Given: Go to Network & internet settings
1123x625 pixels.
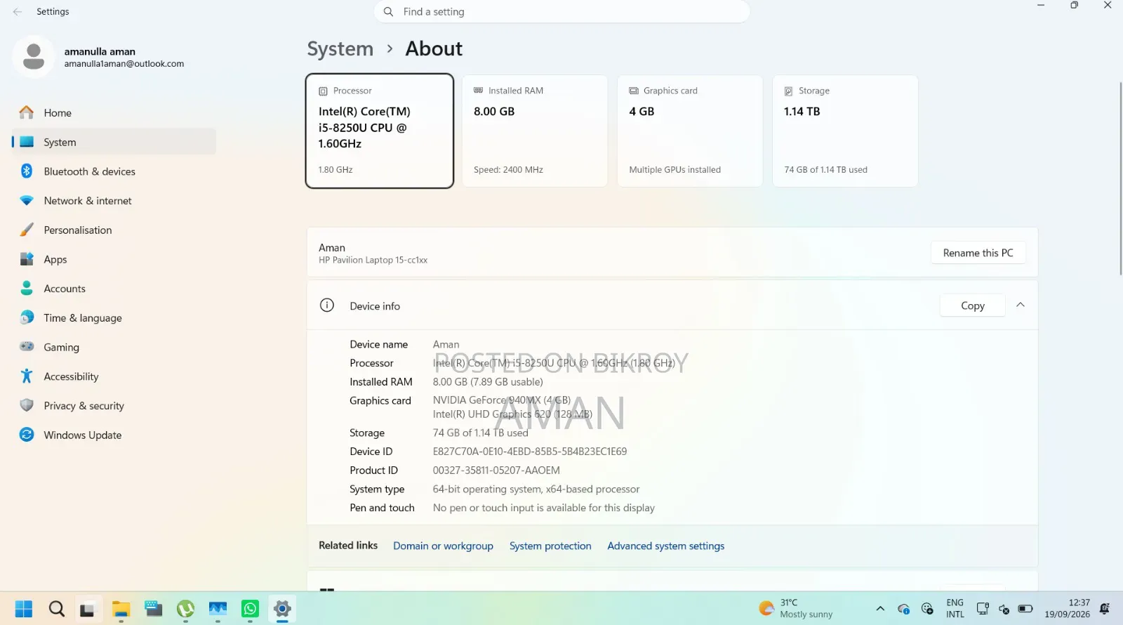Looking at the screenshot, I should [114, 201].
